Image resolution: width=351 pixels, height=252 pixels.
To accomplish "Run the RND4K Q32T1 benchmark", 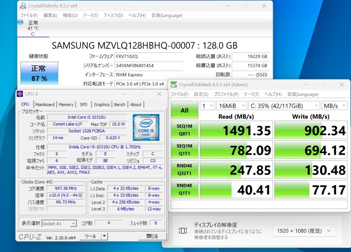I will click(x=184, y=169).
